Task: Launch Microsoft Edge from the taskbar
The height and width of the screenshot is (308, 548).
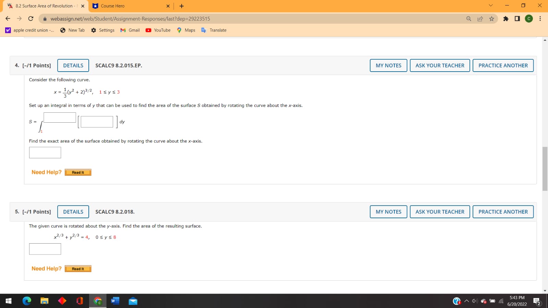Action: (x=27, y=301)
